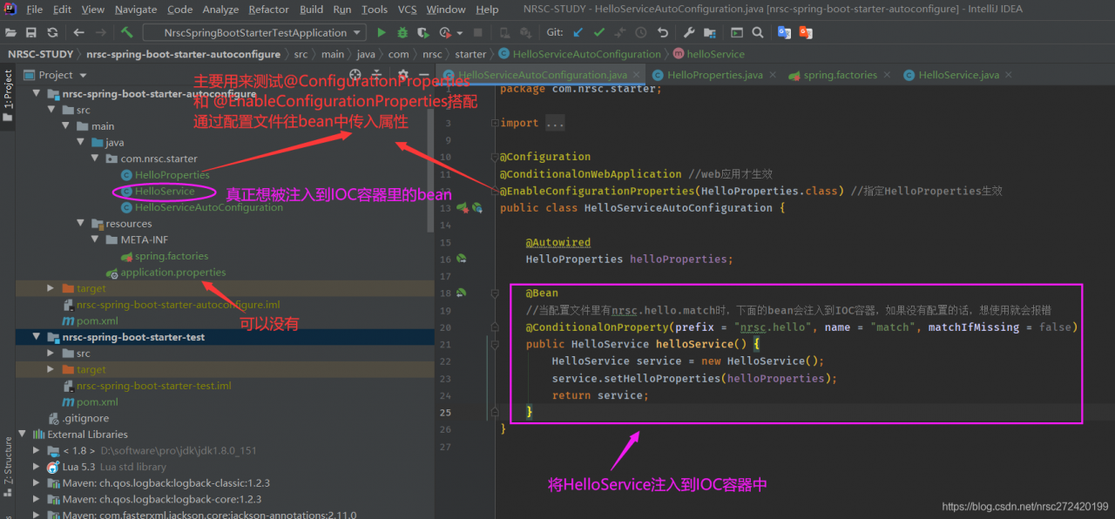This screenshot has height=519, width=1115.
Task: Collapse the com.nrsc.starter package
Action: coord(95,159)
